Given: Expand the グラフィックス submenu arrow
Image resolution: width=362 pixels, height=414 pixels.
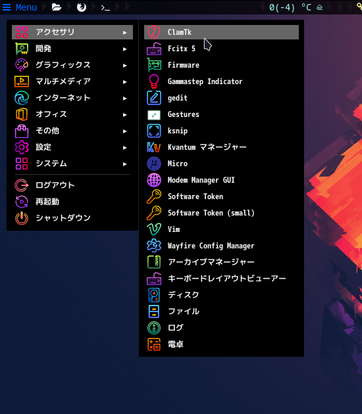Looking at the screenshot, I should 125,66.
